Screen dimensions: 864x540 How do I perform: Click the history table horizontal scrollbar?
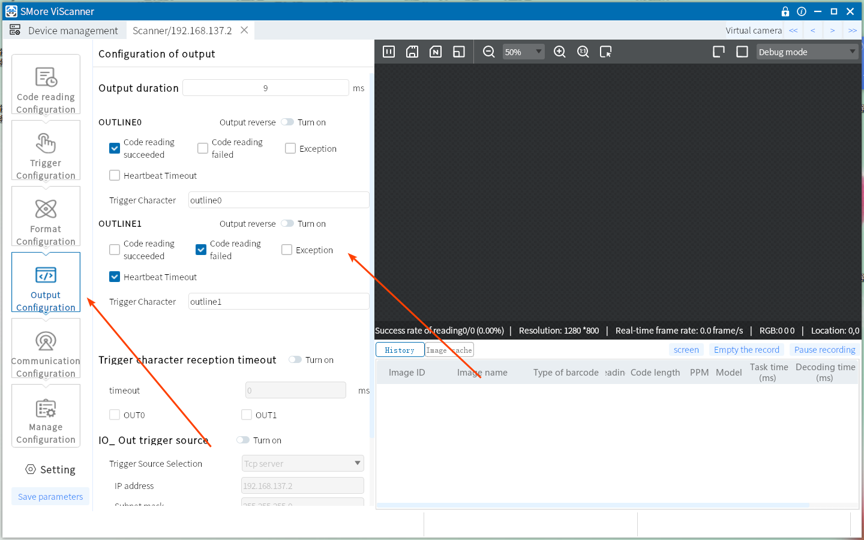point(593,505)
